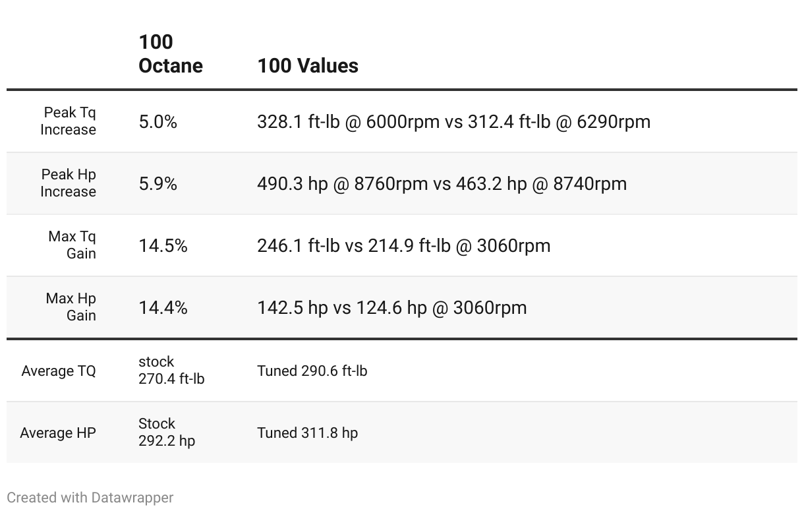This screenshot has width=804, height=513.
Task: Open the 'Created with Datawrapper' credit link
Action: [x=90, y=497]
